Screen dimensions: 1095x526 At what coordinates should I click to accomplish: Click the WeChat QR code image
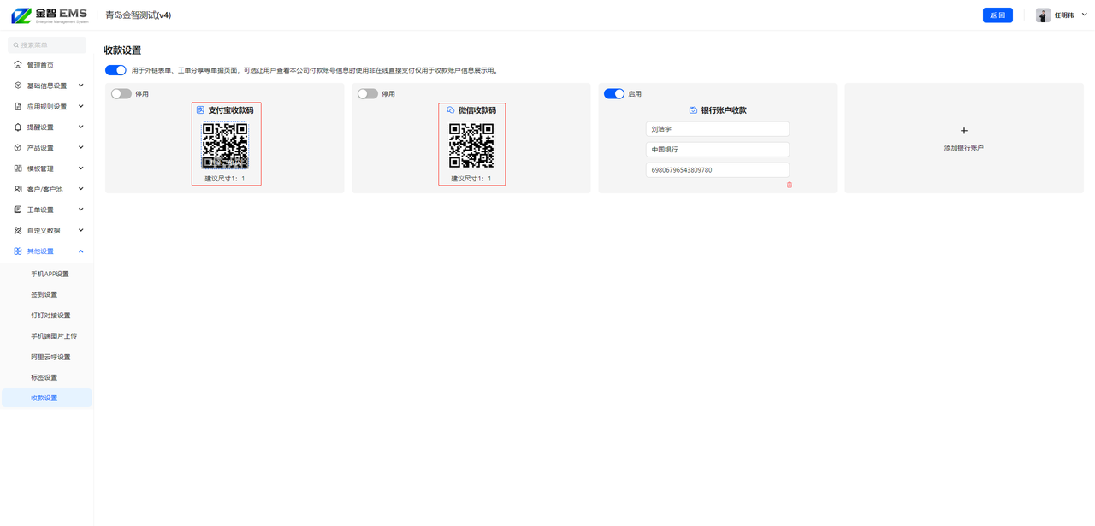tap(471, 146)
